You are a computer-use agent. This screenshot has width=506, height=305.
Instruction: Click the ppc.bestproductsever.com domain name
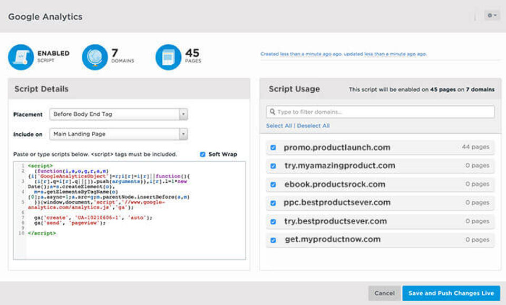click(x=337, y=202)
